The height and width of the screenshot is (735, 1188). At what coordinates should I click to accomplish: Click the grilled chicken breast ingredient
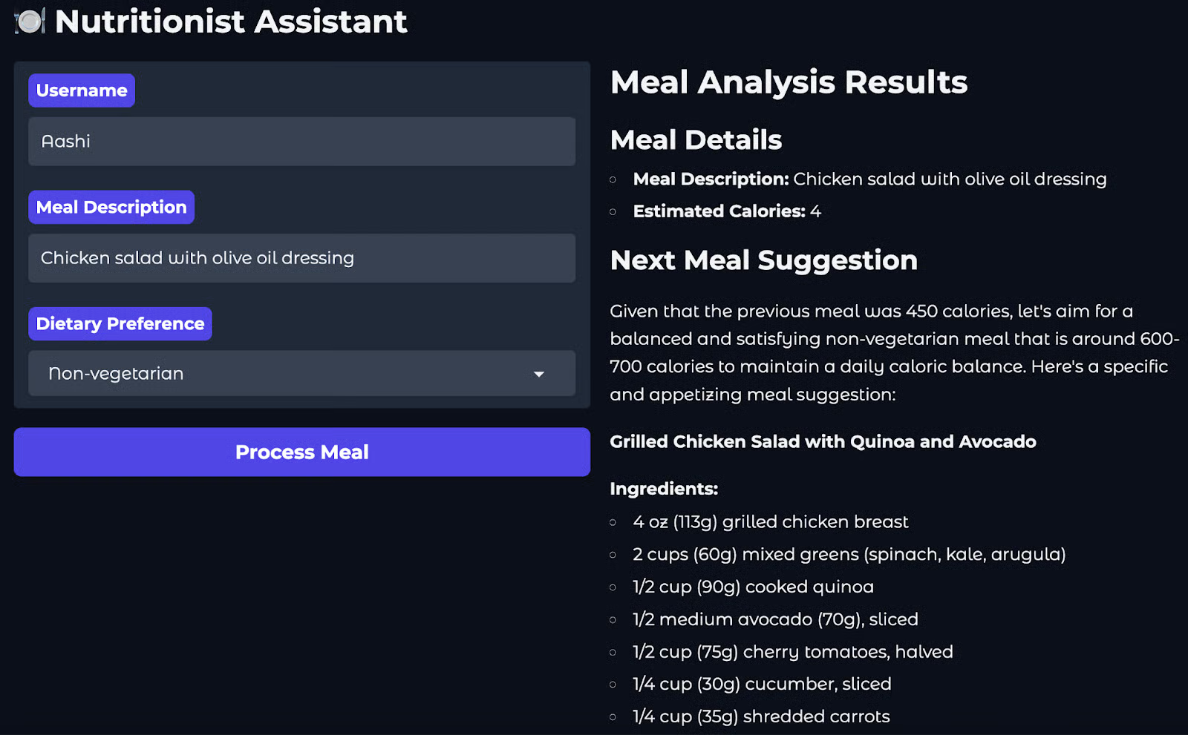(770, 521)
